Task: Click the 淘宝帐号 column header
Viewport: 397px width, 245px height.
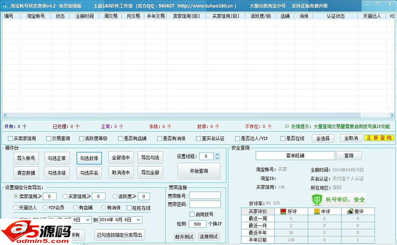Action: pos(35,16)
